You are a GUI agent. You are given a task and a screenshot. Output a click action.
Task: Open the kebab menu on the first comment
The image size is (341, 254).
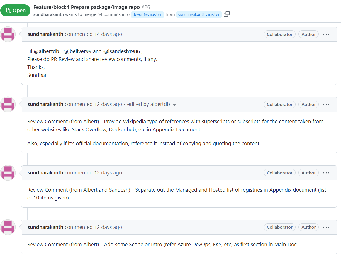(x=326, y=34)
